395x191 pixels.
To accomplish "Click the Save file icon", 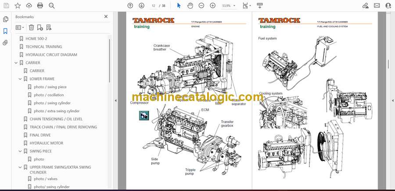I will pyautogui.click(x=6, y=6).
